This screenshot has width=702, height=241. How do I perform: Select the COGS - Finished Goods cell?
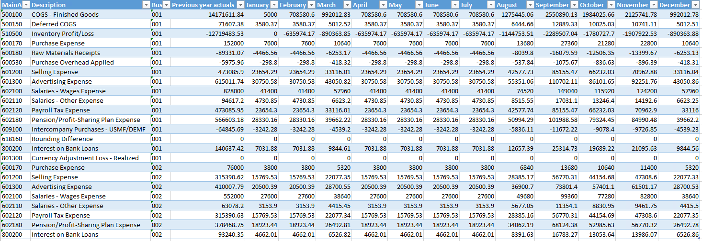click(90, 14)
